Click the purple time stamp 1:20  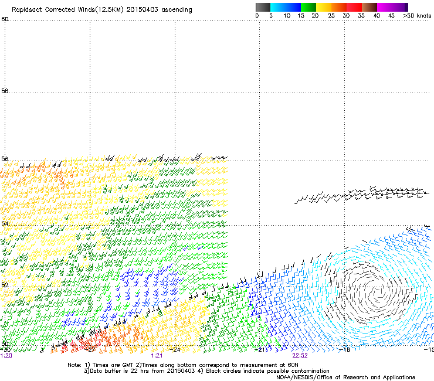(x=6, y=356)
